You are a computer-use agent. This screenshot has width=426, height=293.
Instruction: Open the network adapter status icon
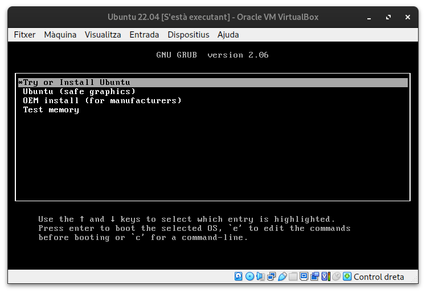pos(271,276)
